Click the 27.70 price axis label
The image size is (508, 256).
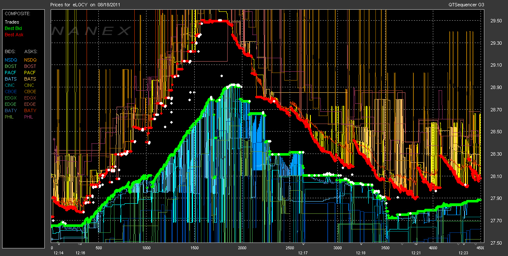click(495, 221)
